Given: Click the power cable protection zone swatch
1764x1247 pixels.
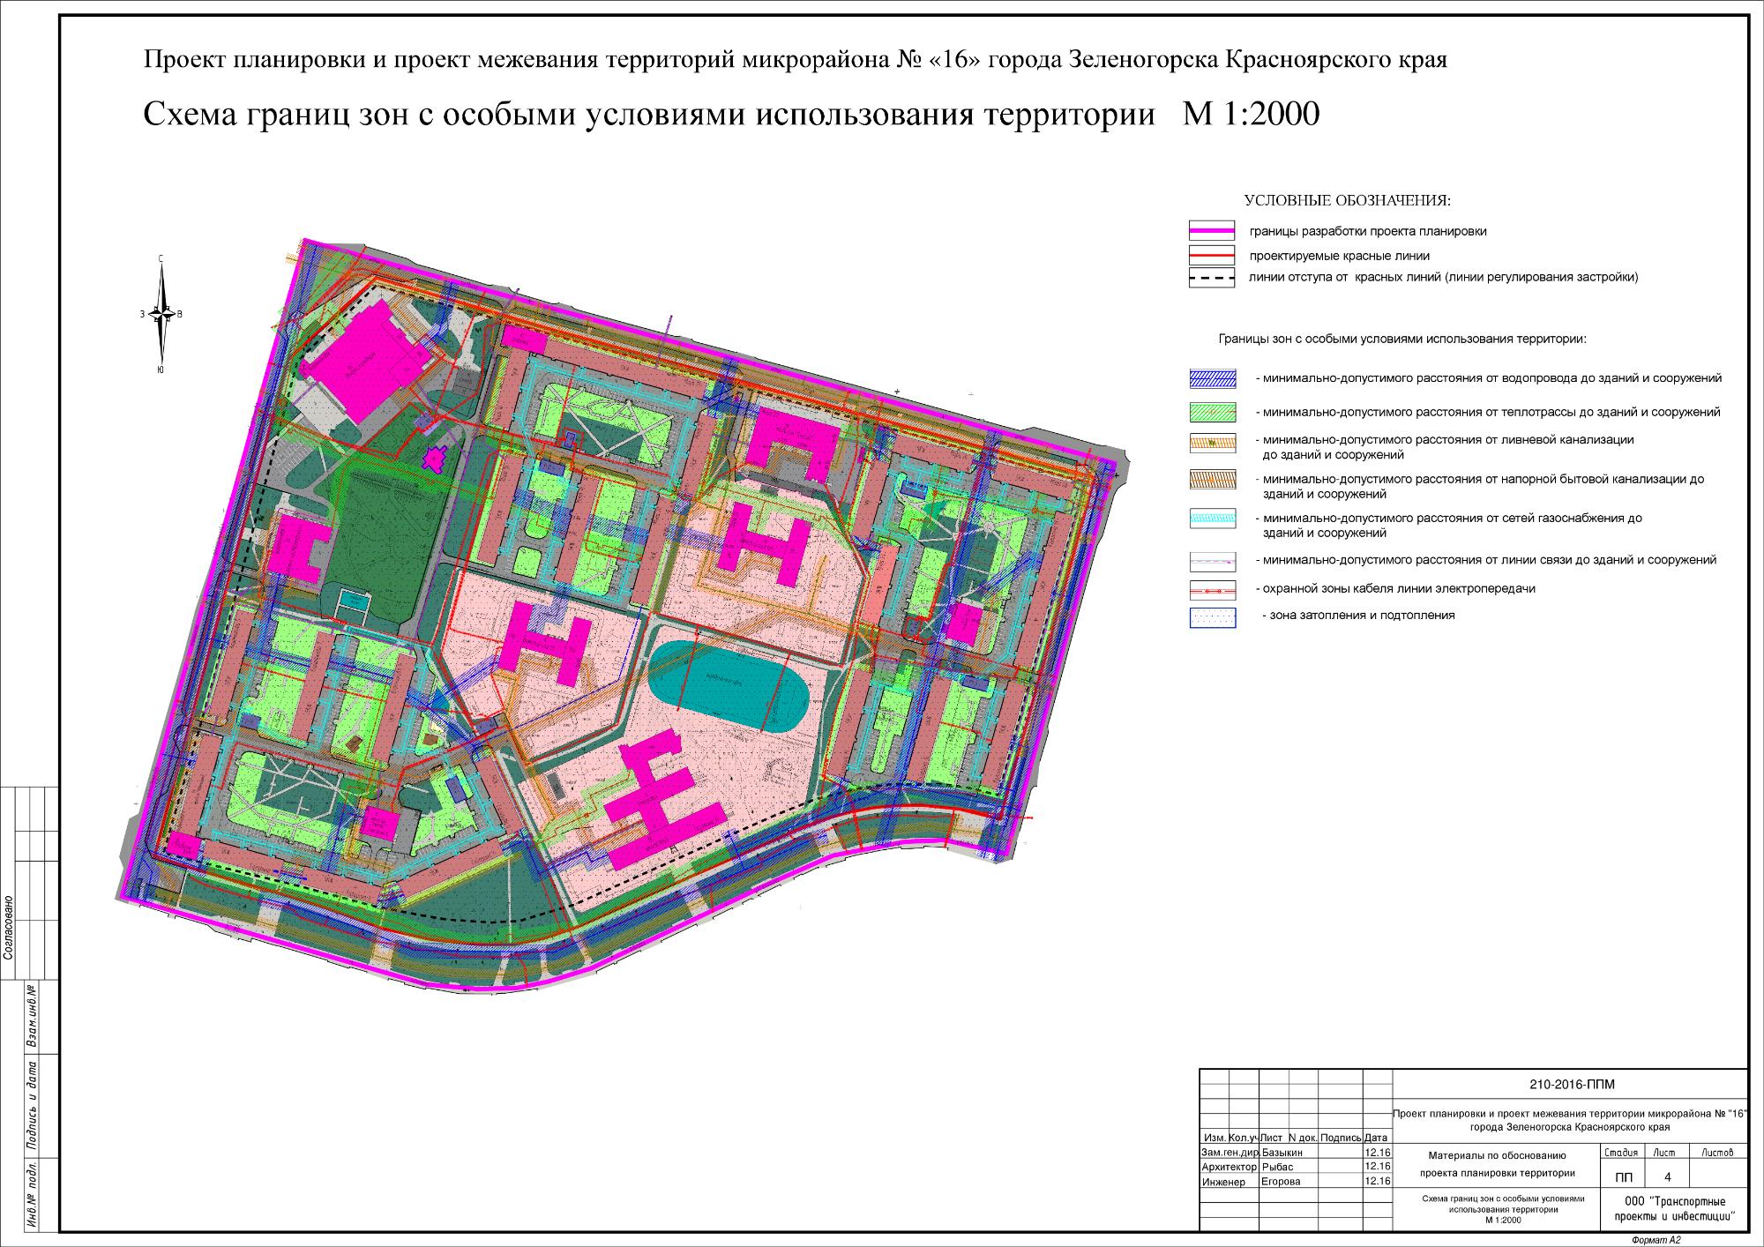Looking at the screenshot, I should (x=1213, y=589).
